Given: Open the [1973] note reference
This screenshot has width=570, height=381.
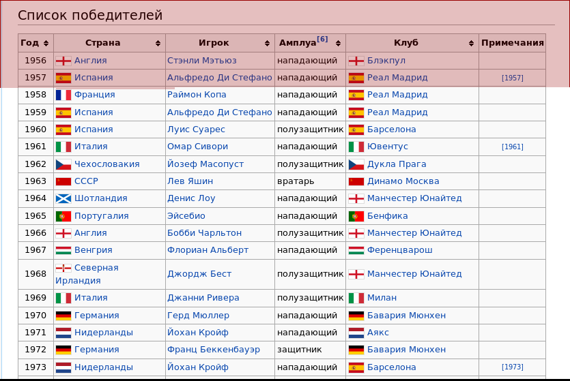Looking at the screenshot, I should pyautogui.click(x=513, y=367).
